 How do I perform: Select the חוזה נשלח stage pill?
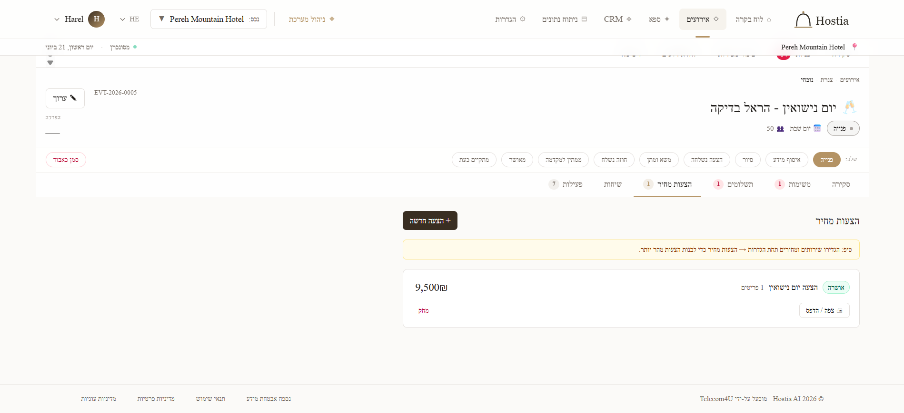[614, 160]
